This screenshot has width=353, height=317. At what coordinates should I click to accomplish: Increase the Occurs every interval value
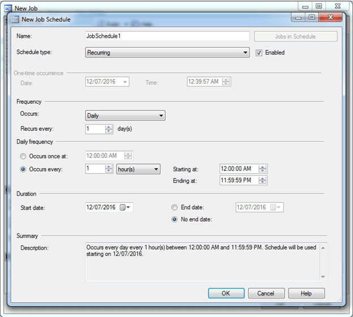109,167
